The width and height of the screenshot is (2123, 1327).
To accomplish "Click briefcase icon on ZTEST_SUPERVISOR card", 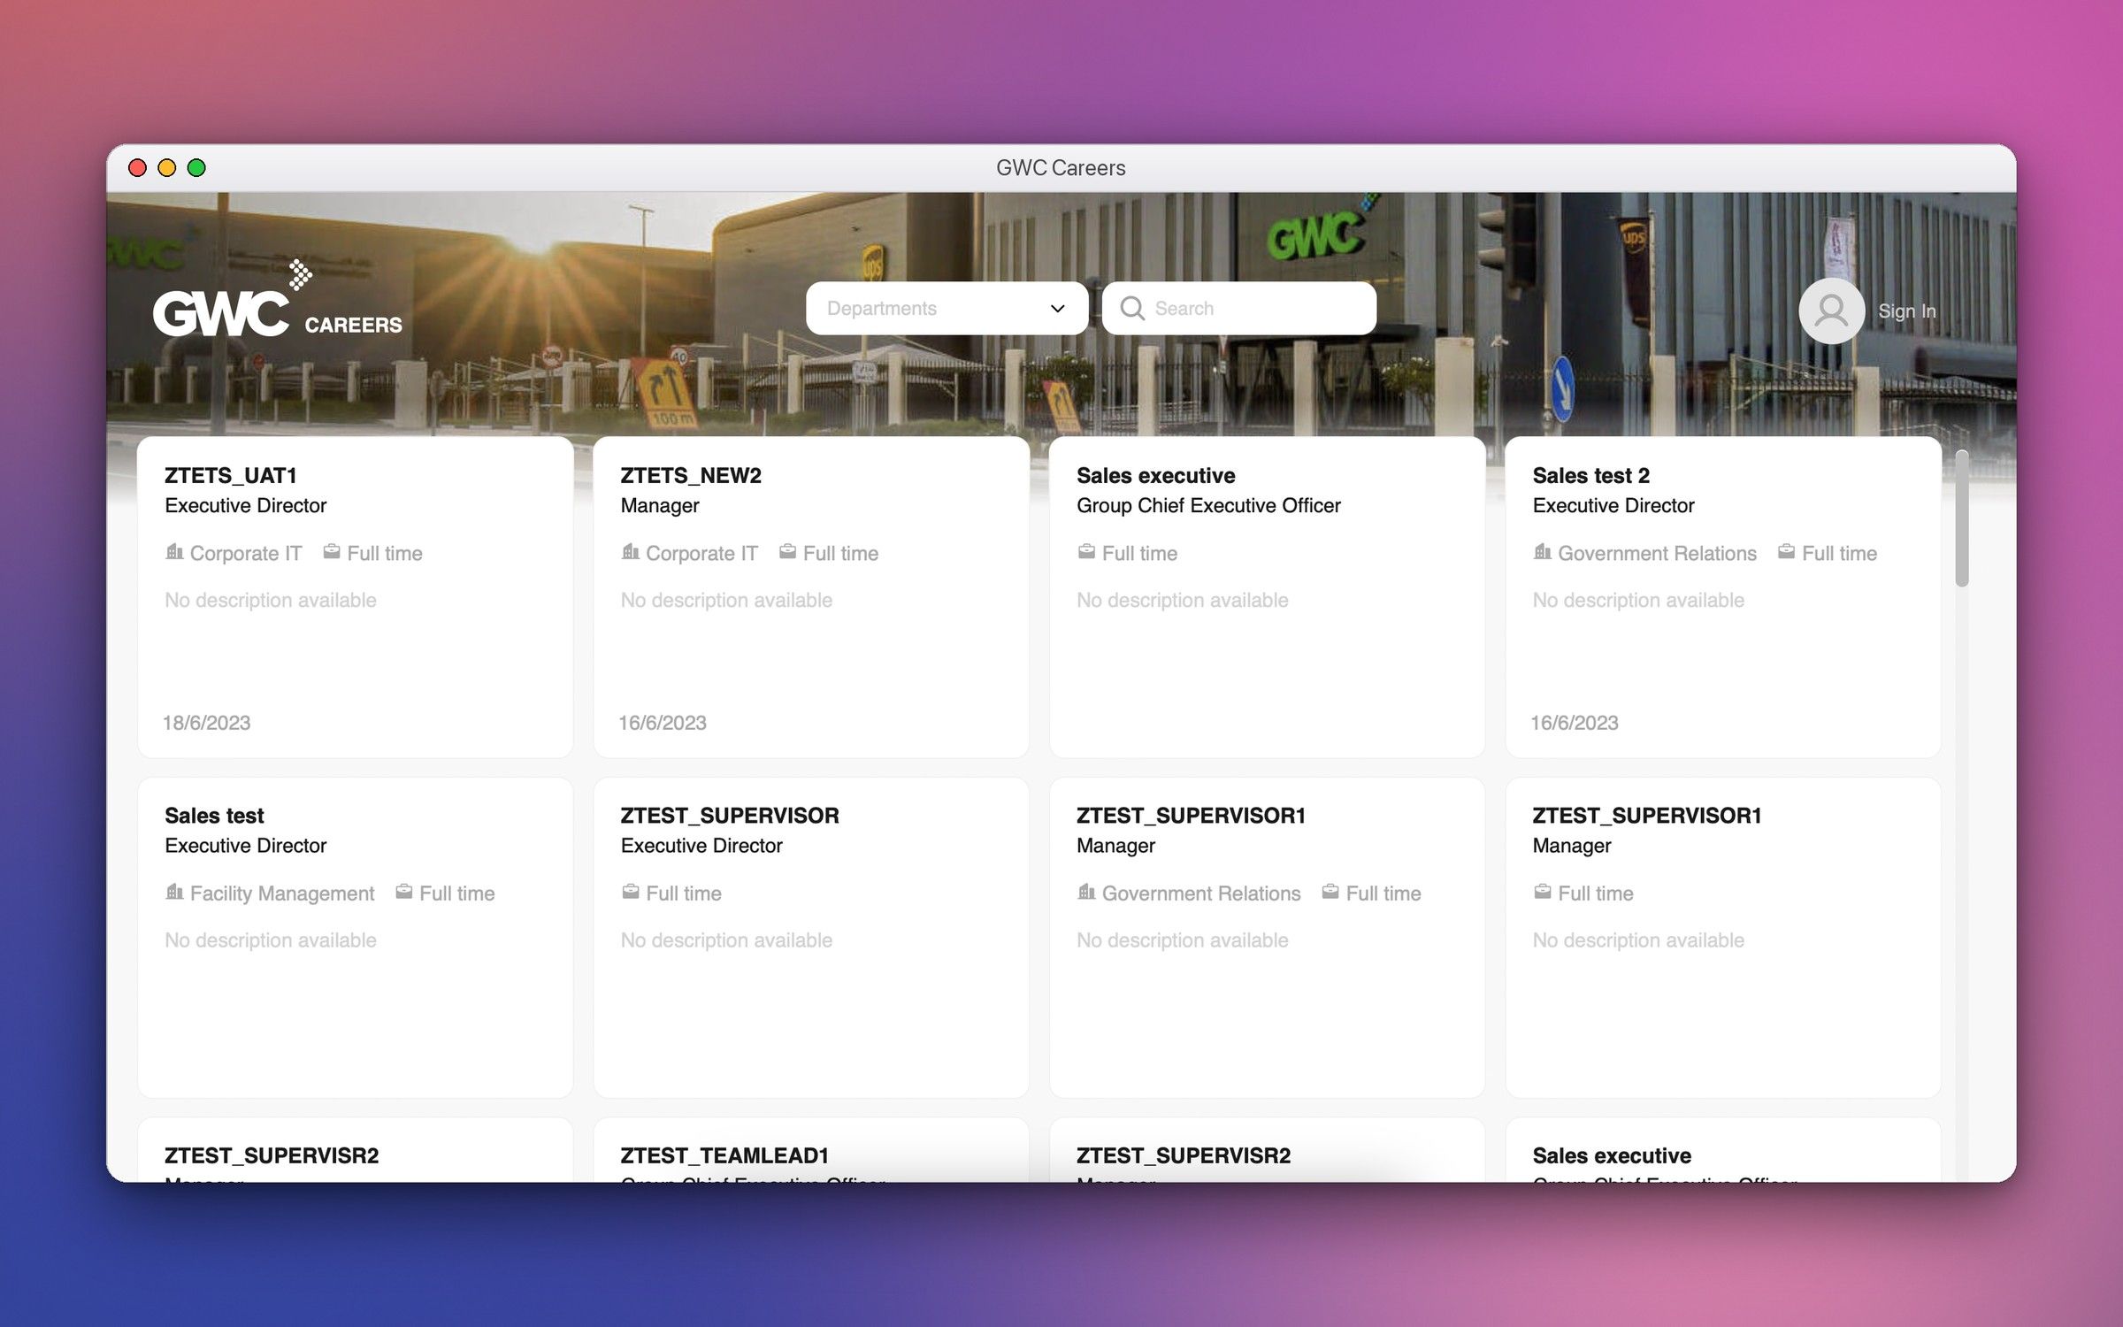I will [x=630, y=892].
